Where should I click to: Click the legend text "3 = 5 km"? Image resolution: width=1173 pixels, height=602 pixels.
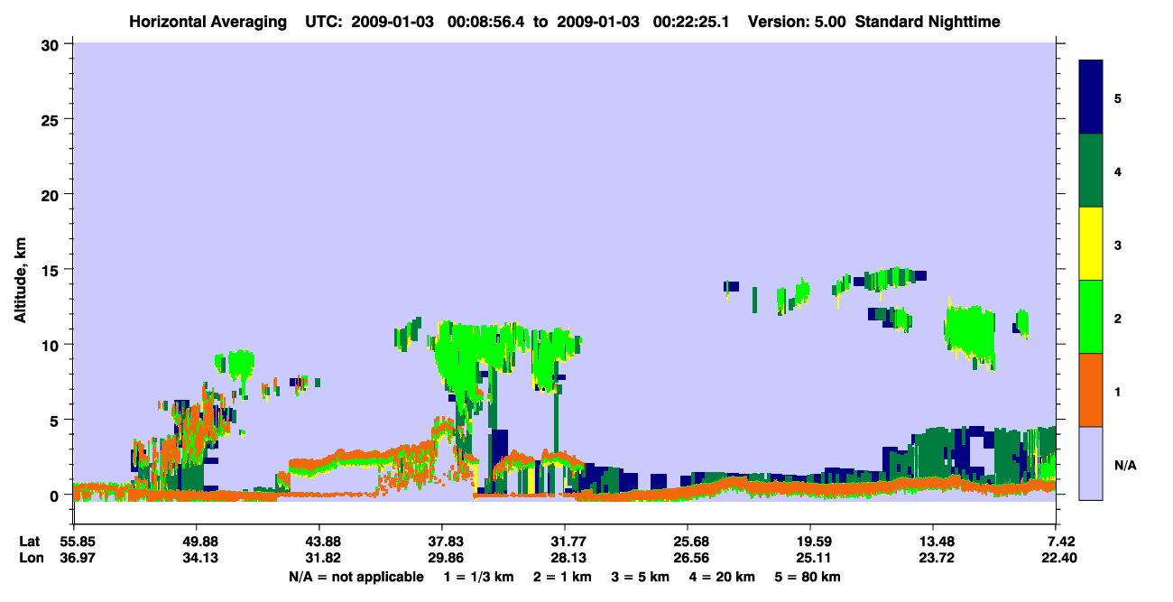[642, 577]
